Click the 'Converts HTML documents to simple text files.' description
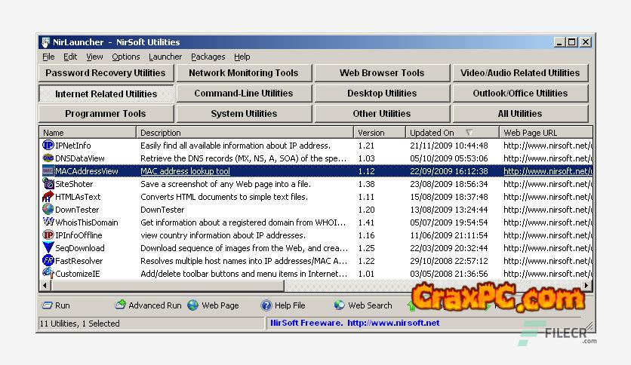 [224, 197]
